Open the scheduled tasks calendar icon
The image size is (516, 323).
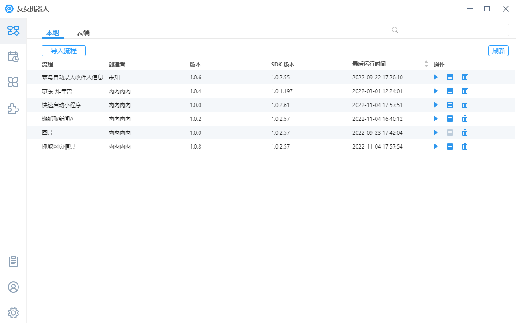pyautogui.click(x=13, y=57)
